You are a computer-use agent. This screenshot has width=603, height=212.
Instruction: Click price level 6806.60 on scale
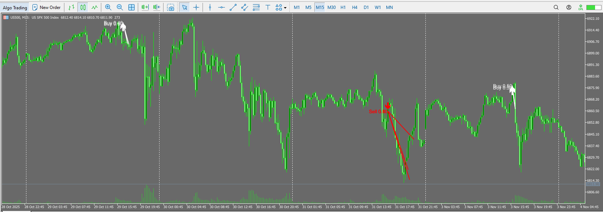(593, 192)
